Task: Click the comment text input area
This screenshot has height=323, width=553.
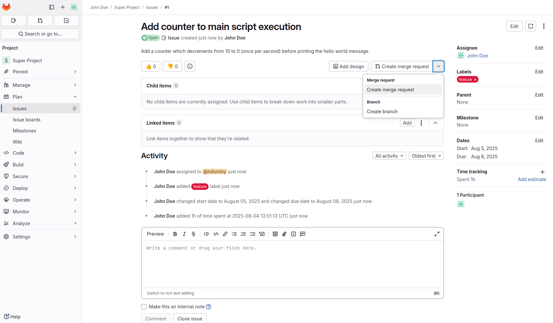Action: [293, 264]
